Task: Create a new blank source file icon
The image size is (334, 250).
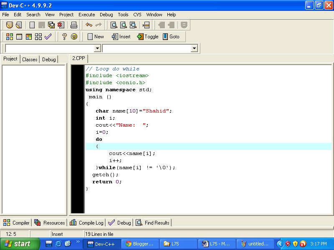Action: click(x=32, y=25)
